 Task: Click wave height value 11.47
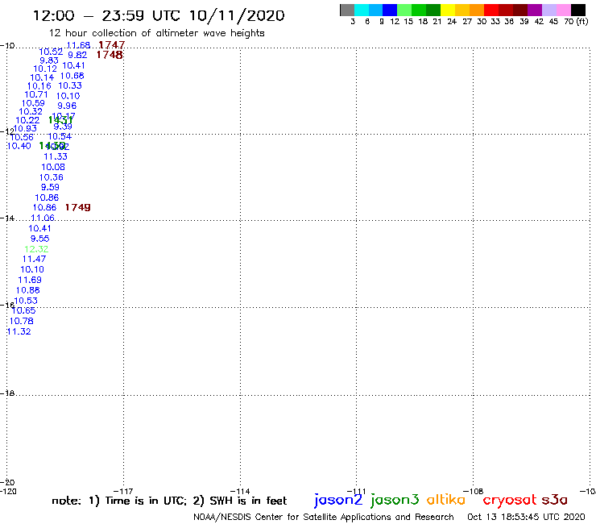(x=34, y=259)
